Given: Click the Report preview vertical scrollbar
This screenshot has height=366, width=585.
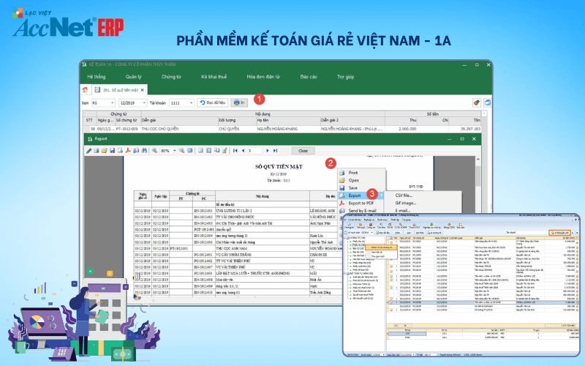Looking at the screenshot, I should tap(478, 176).
